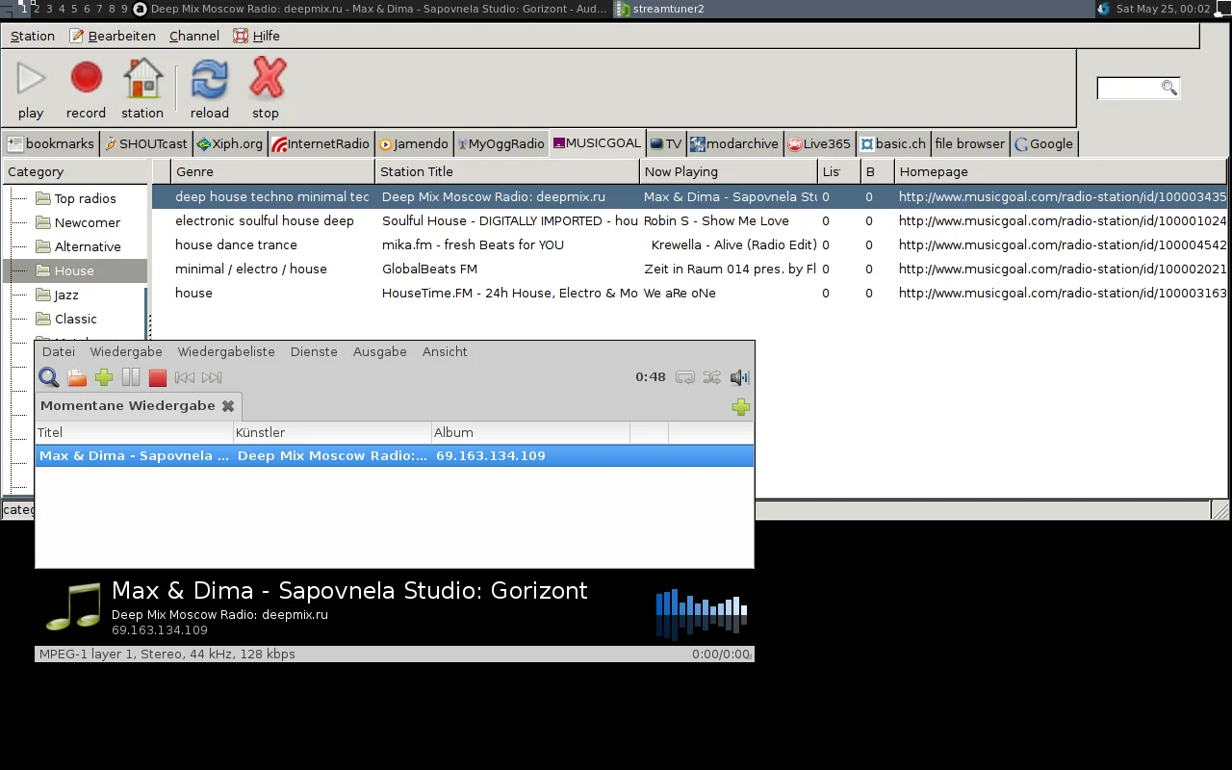
Task: Open Audacious Ausgabe menu
Action: click(x=380, y=351)
